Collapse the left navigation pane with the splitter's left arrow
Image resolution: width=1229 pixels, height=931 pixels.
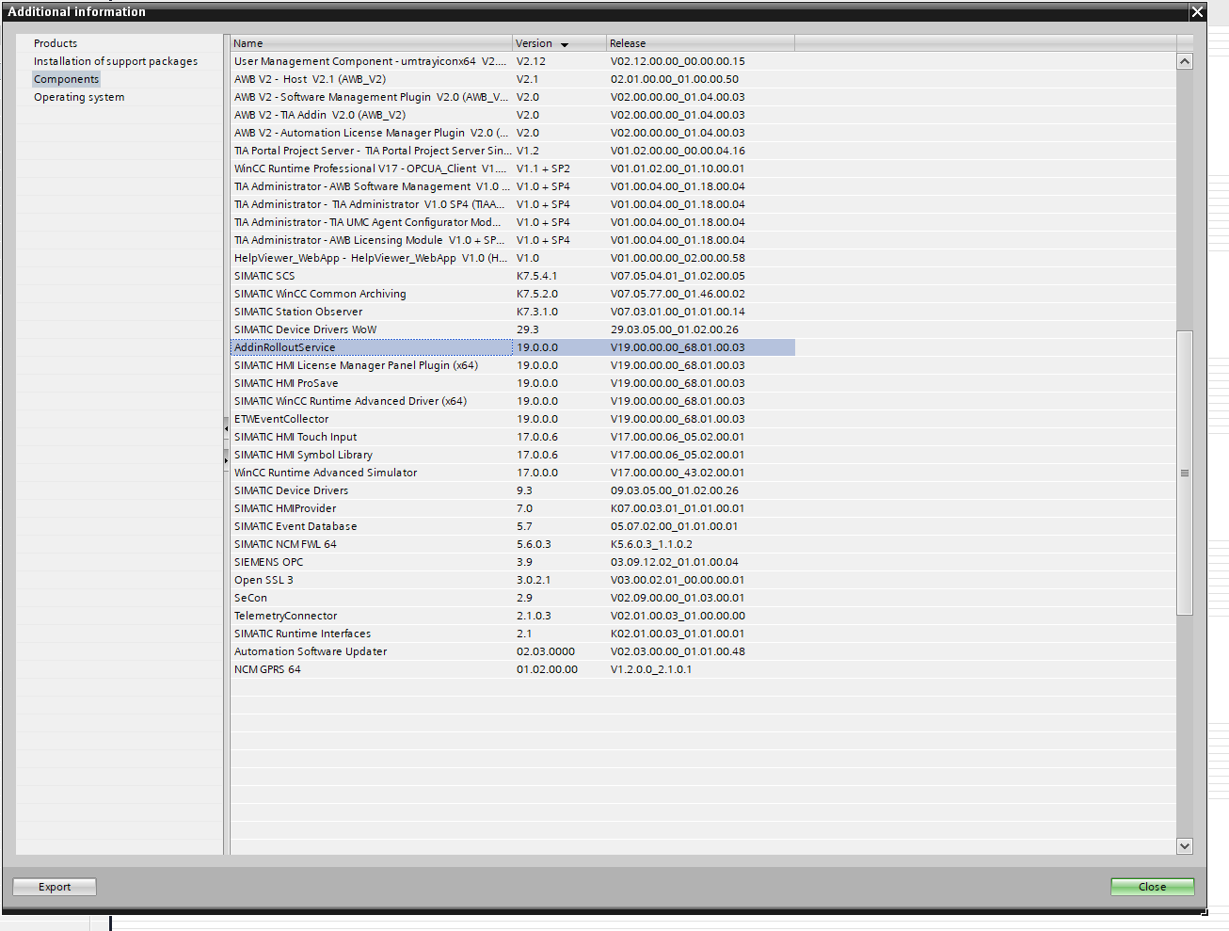tap(226, 429)
